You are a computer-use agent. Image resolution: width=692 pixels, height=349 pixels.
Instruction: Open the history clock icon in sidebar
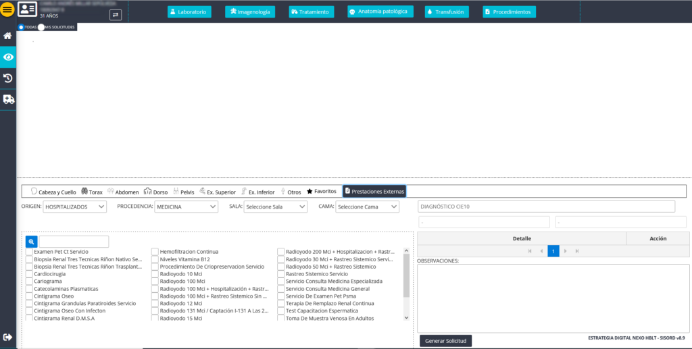pyautogui.click(x=8, y=78)
